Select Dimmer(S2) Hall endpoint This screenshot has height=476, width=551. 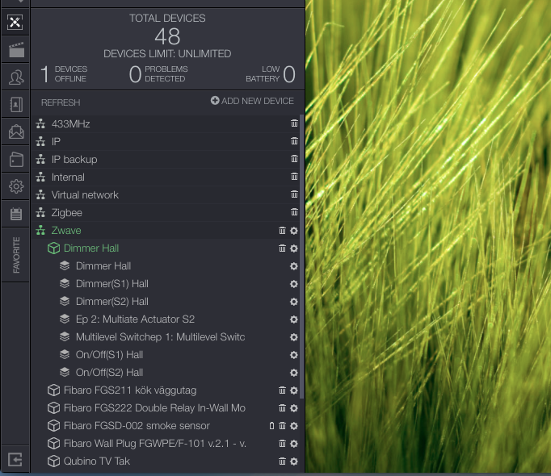pyautogui.click(x=112, y=302)
